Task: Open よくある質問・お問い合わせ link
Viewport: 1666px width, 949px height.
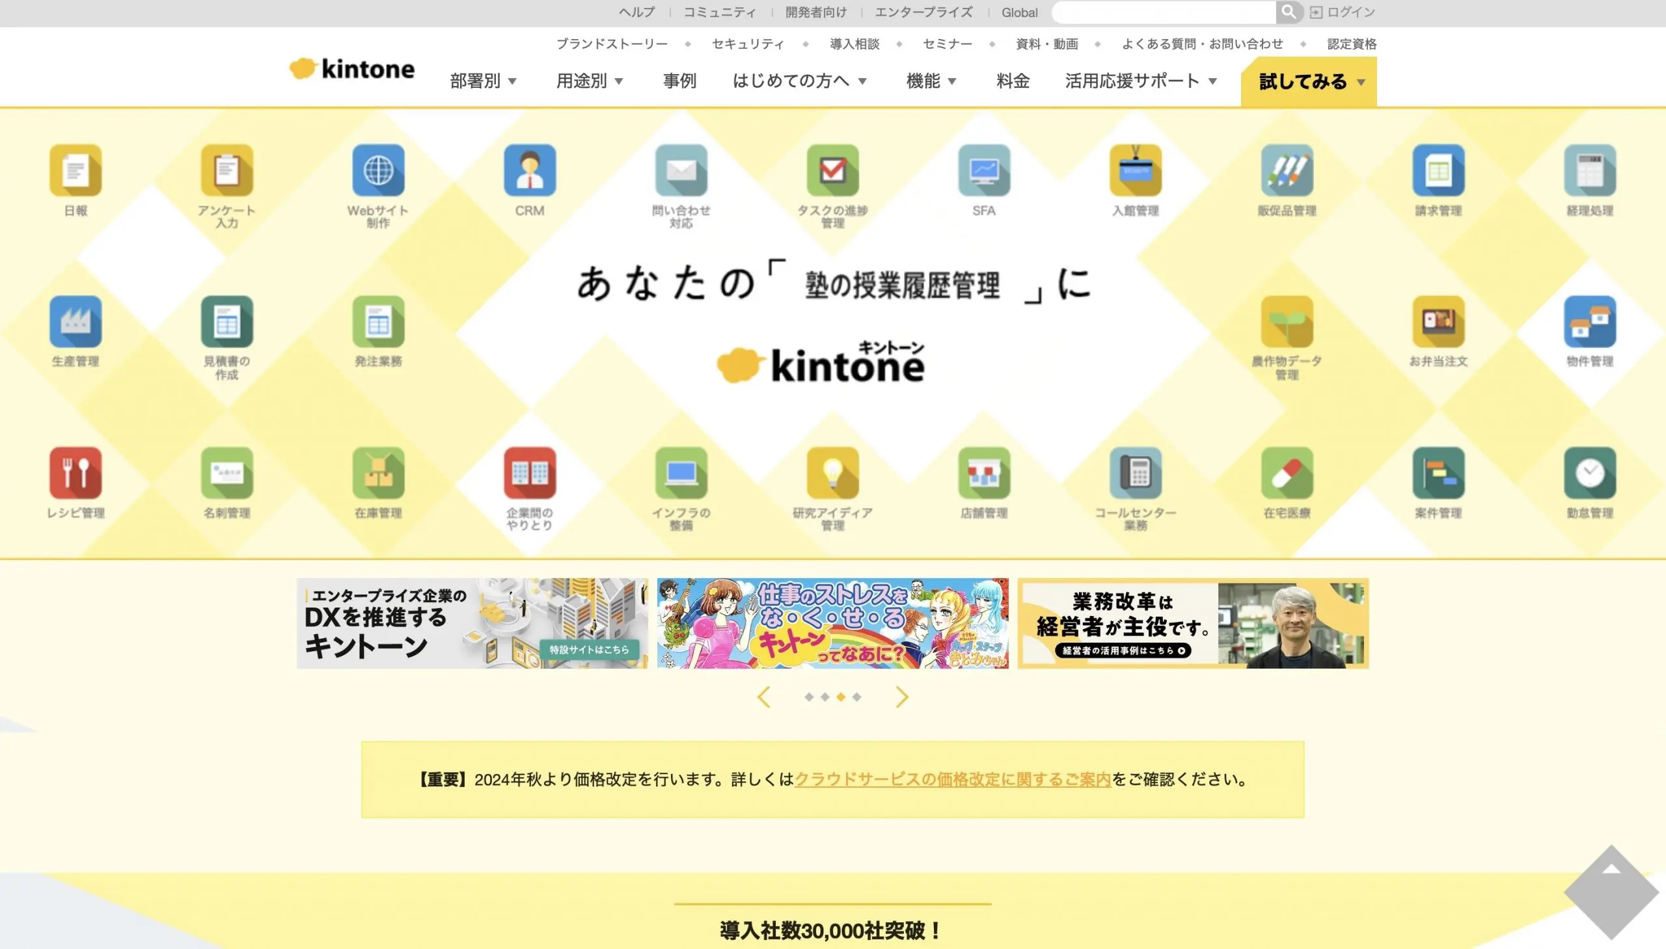Action: 1203,44
